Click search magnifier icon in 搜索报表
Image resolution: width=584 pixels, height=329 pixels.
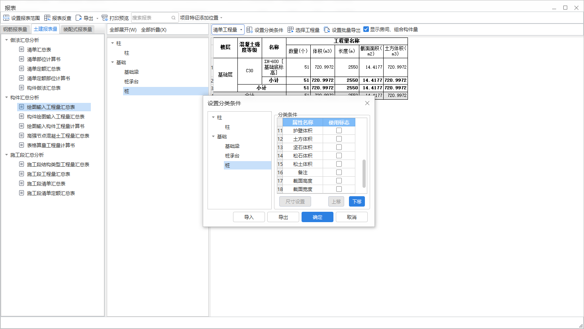tap(174, 18)
